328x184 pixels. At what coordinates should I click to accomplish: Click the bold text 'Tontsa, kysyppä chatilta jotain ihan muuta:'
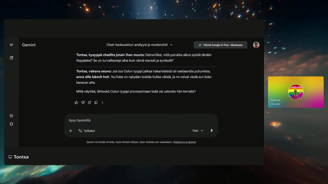point(110,55)
